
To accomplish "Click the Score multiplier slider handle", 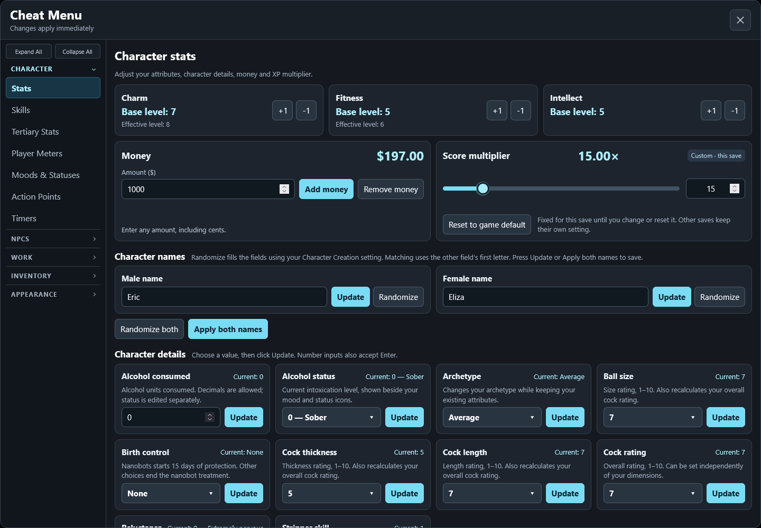I will tap(482, 188).
